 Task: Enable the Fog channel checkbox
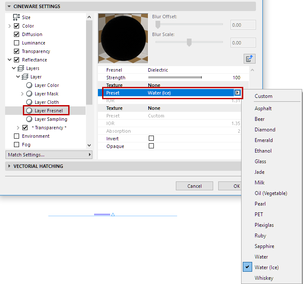pyautogui.click(x=17, y=145)
